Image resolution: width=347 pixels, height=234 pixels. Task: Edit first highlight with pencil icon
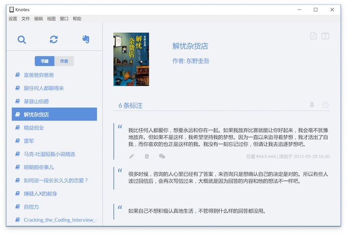pos(132,156)
